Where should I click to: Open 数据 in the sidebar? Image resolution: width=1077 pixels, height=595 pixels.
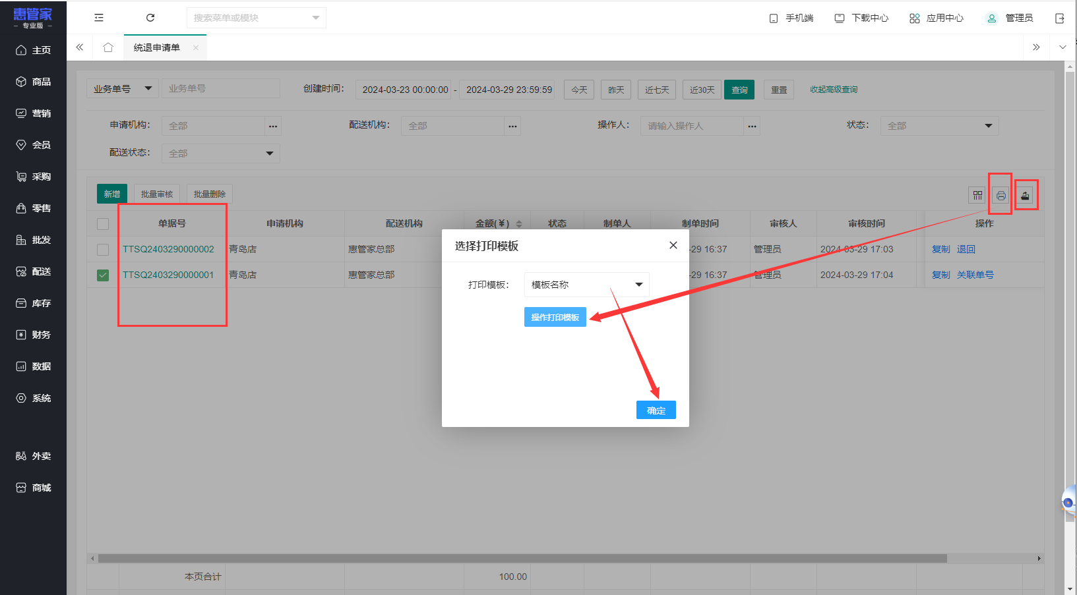pos(33,366)
